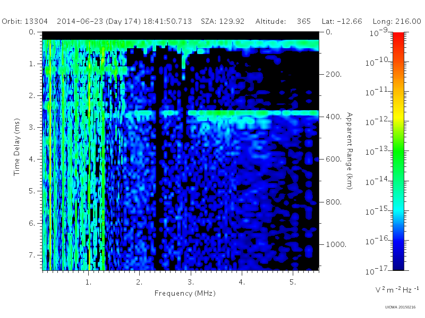Click the Altitude: 365 label
The image size is (425, 318).
pyautogui.click(x=283, y=21)
